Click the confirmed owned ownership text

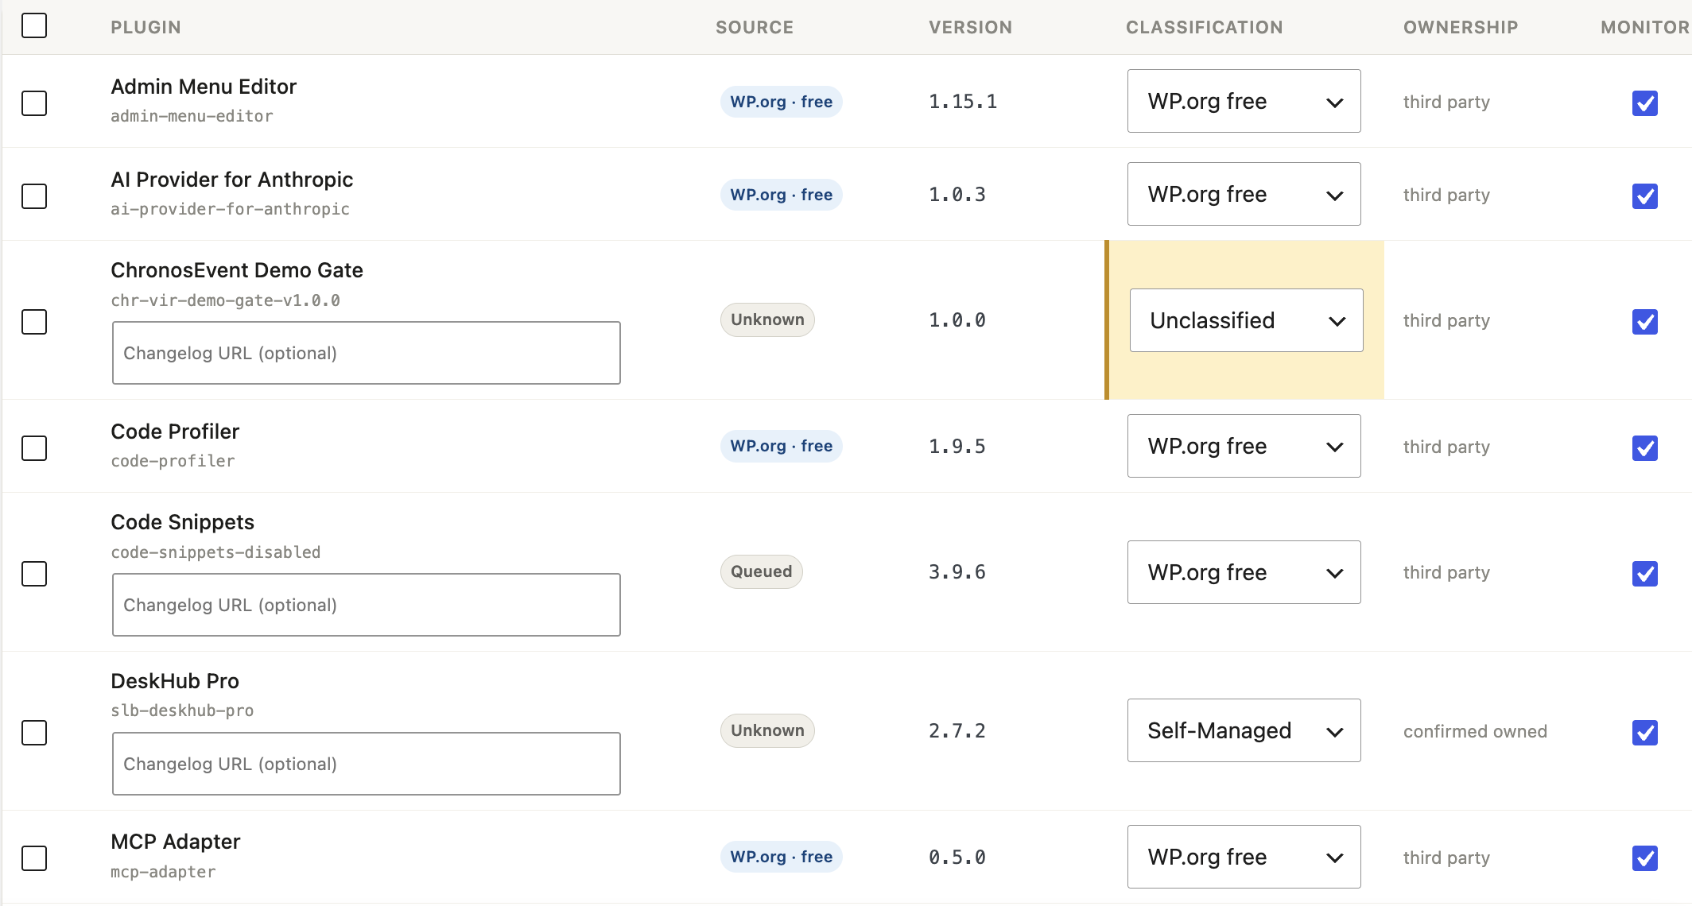[1475, 731]
